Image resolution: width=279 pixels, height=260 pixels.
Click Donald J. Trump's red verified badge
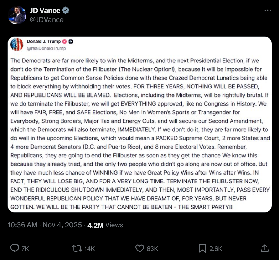[65, 42]
